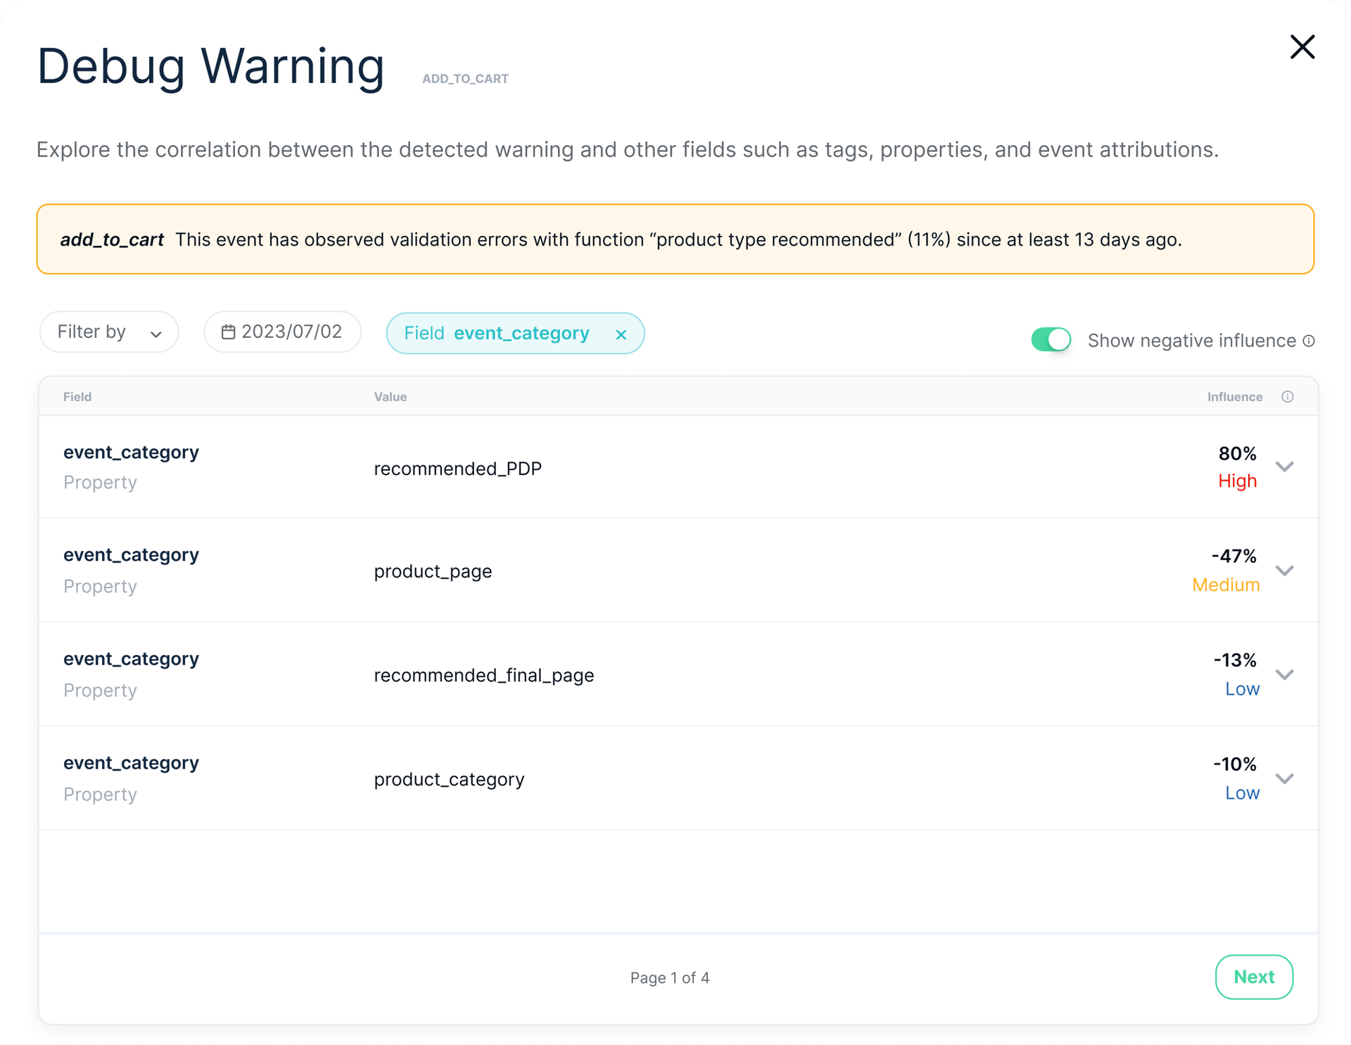Expand the recommended_PDP row chevron

click(x=1285, y=467)
